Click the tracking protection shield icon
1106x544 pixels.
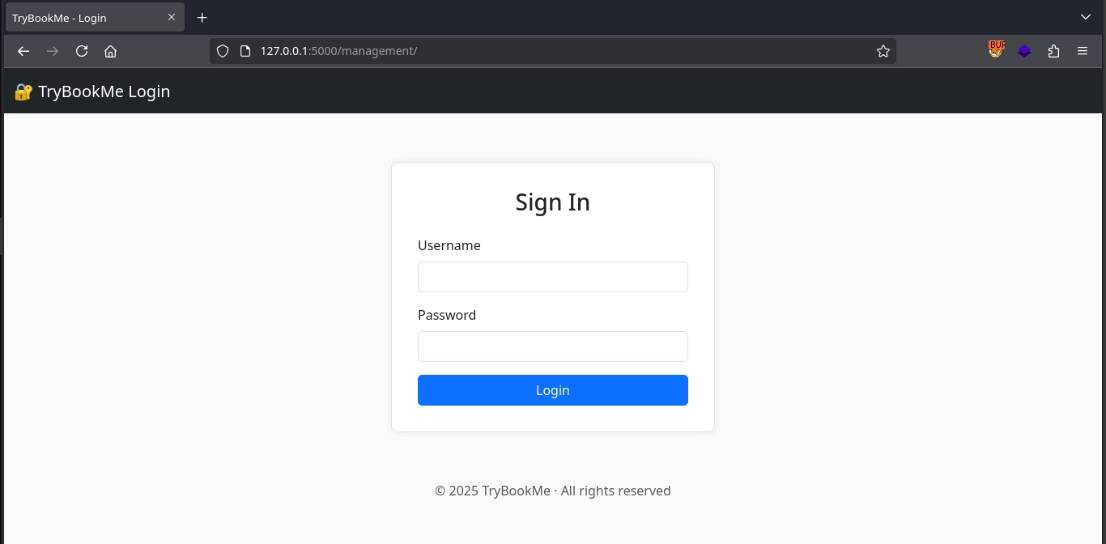[x=223, y=51]
